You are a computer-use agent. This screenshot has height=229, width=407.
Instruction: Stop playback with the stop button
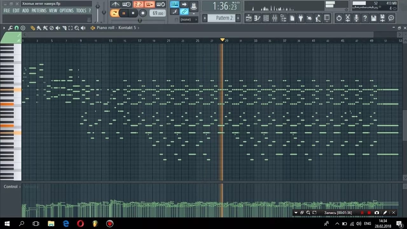point(133,13)
